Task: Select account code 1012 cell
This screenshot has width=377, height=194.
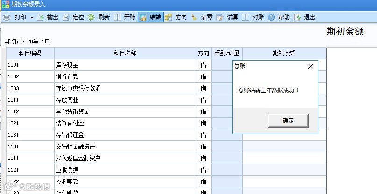Action: tap(30, 111)
